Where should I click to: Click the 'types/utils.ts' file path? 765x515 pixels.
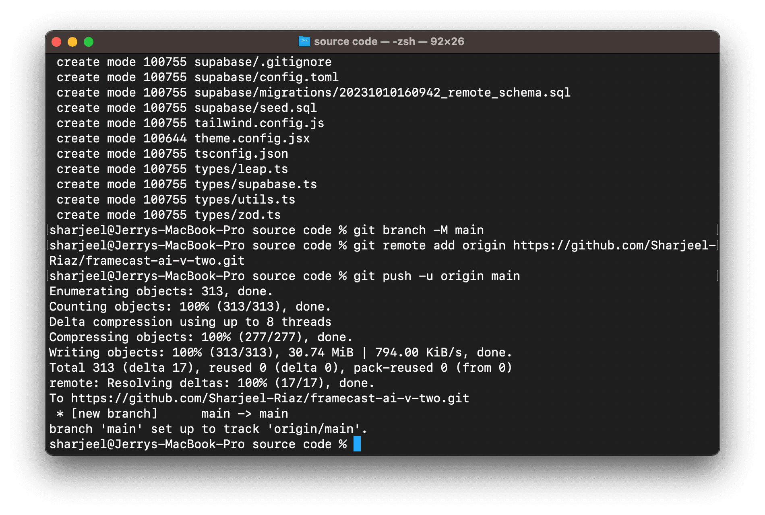pyautogui.click(x=245, y=200)
